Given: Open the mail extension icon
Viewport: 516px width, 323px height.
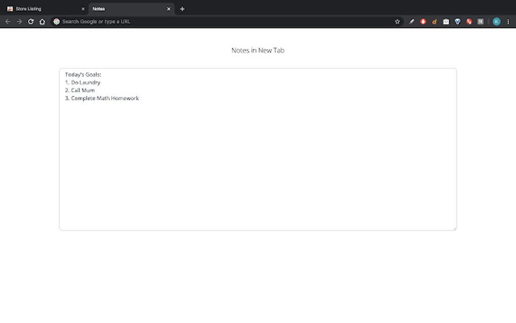Looking at the screenshot, I should point(446,21).
